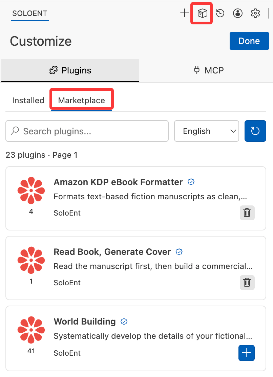This screenshot has width=273, height=377.
Task: Click the Customize heading
Action: pyautogui.click(x=41, y=41)
